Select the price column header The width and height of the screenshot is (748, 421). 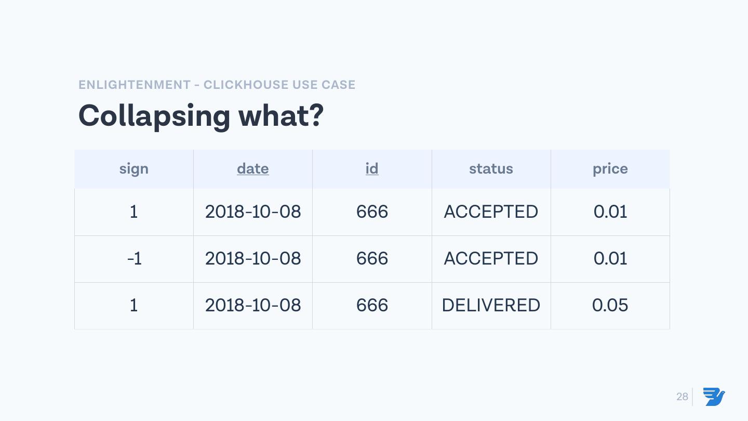610,169
